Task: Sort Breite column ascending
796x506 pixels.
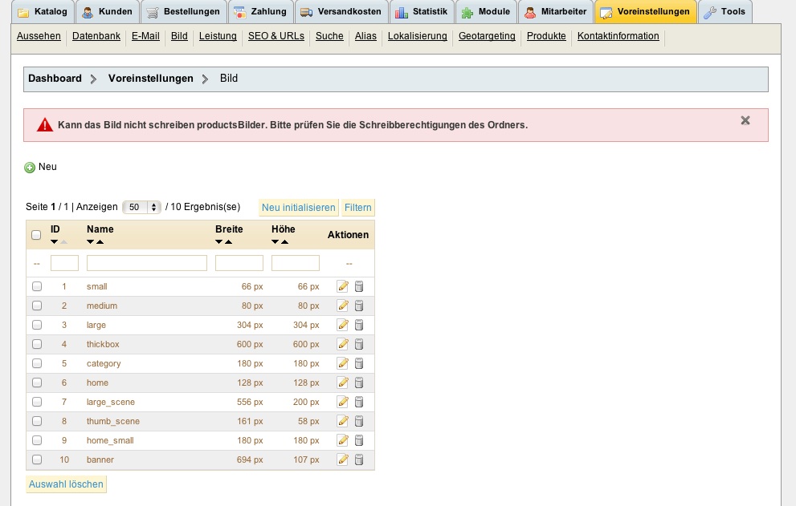Action: pos(228,242)
